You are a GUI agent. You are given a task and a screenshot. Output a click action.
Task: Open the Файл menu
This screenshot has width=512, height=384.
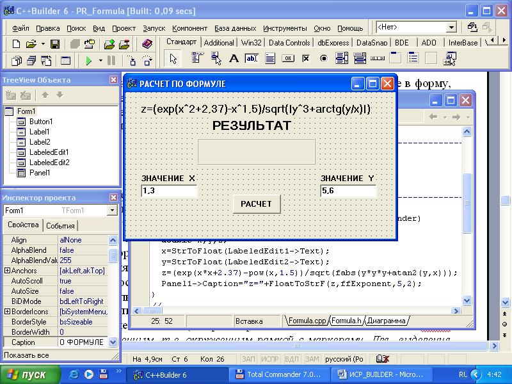(20, 28)
